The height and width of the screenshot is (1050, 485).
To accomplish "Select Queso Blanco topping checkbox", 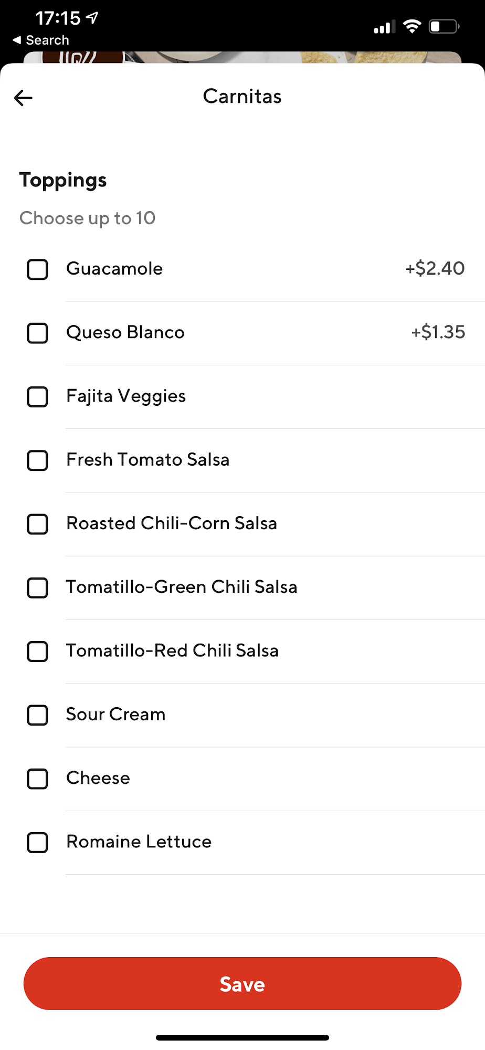I will click(x=37, y=333).
